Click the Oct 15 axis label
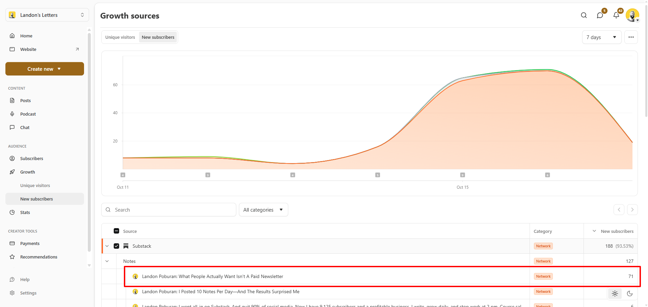Image resolution: width=648 pixels, height=307 pixels. 463,187
